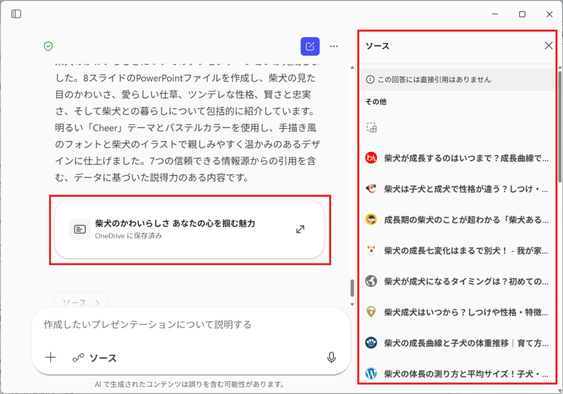Image resolution: width=563 pixels, height=394 pixels.
Task: Open the 柴犬のかわいらしさ presentation card
Action: click(x=175, y=229)
